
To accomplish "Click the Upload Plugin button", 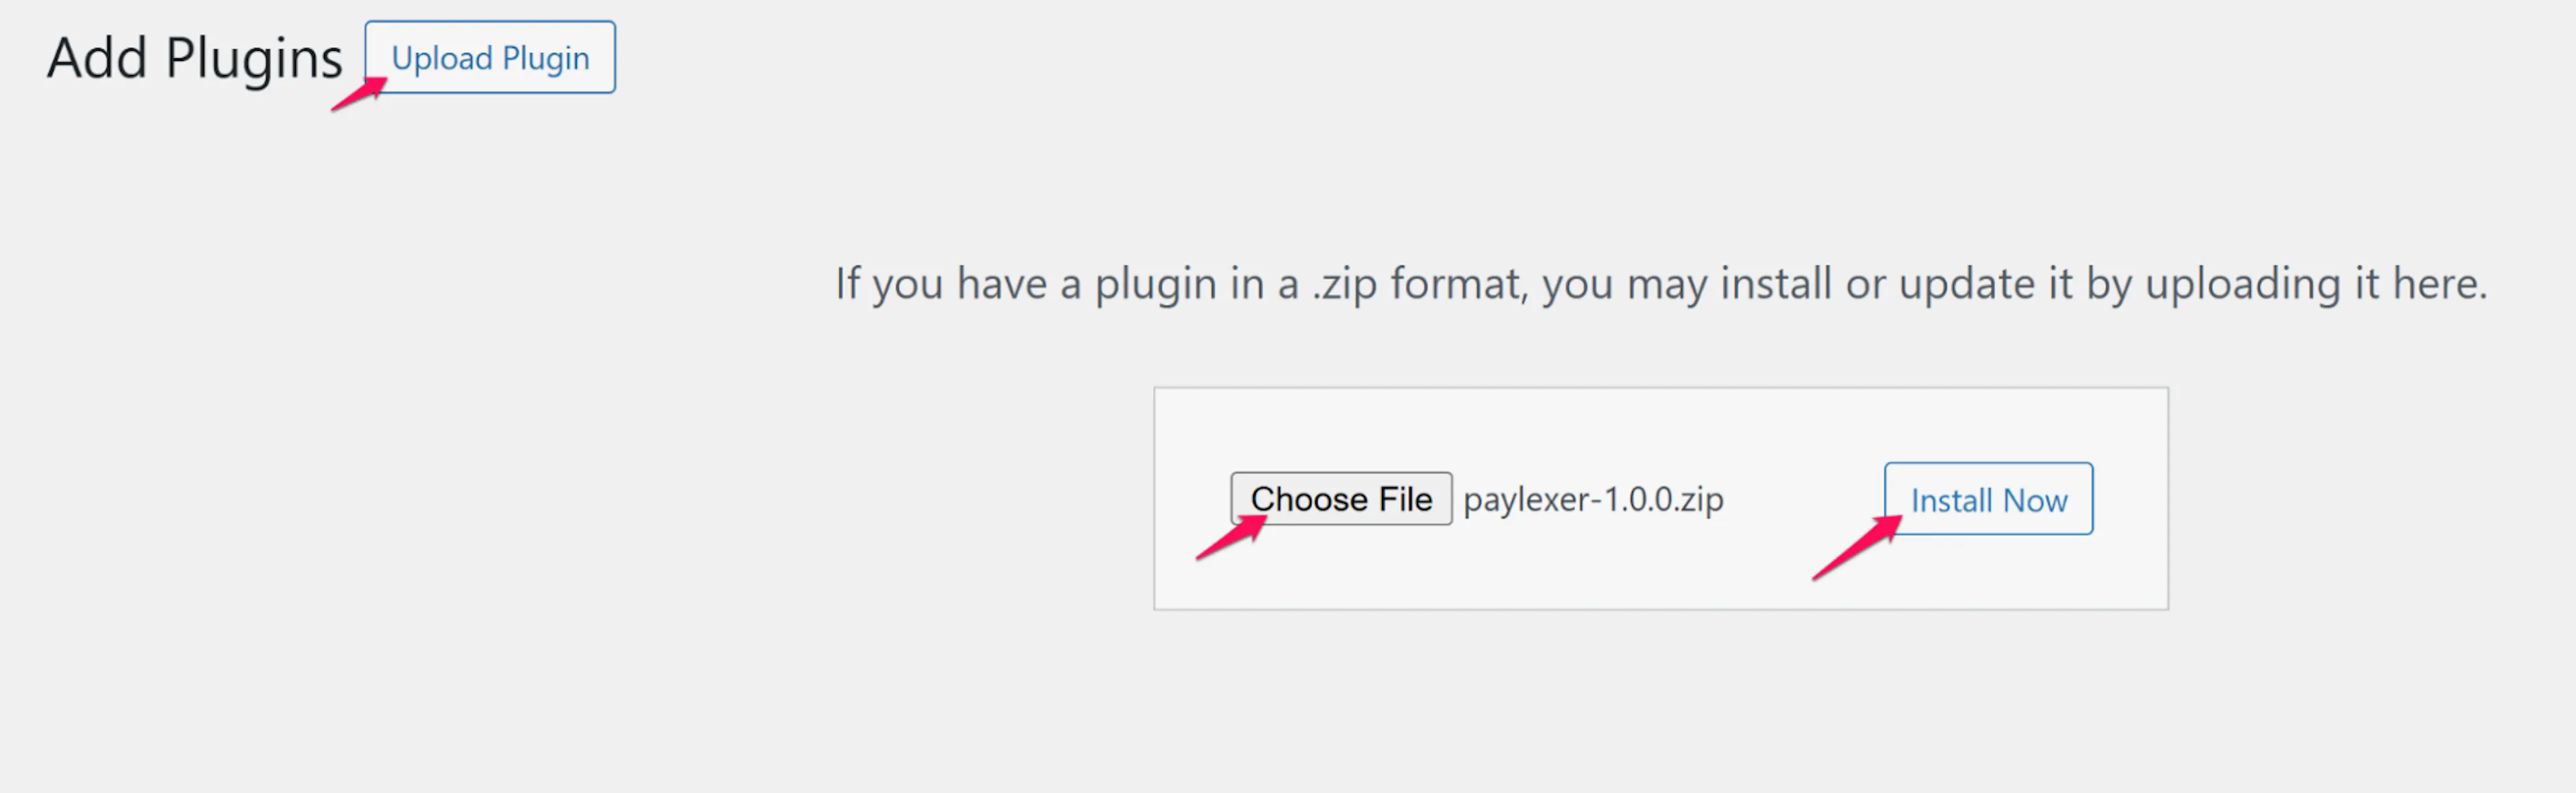I will point(490,58).
